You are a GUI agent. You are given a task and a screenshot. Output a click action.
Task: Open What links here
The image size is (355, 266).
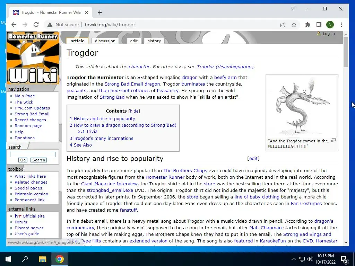coord(30,176)
